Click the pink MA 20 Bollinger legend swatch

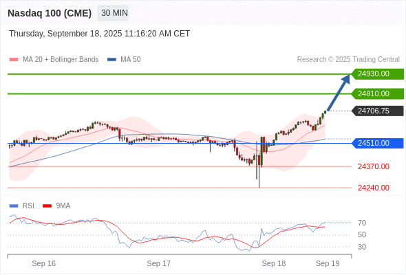click(x=14, y=60)
